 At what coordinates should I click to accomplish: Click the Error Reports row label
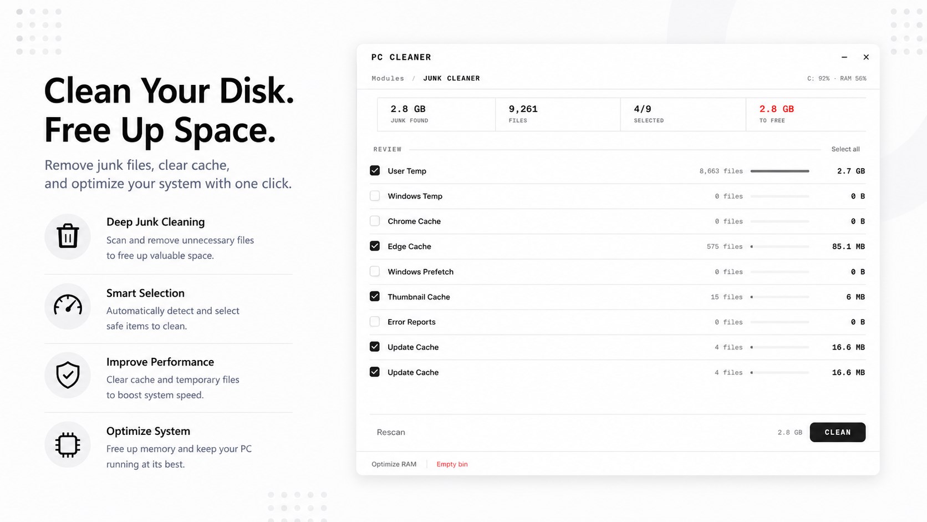(411, 322)
